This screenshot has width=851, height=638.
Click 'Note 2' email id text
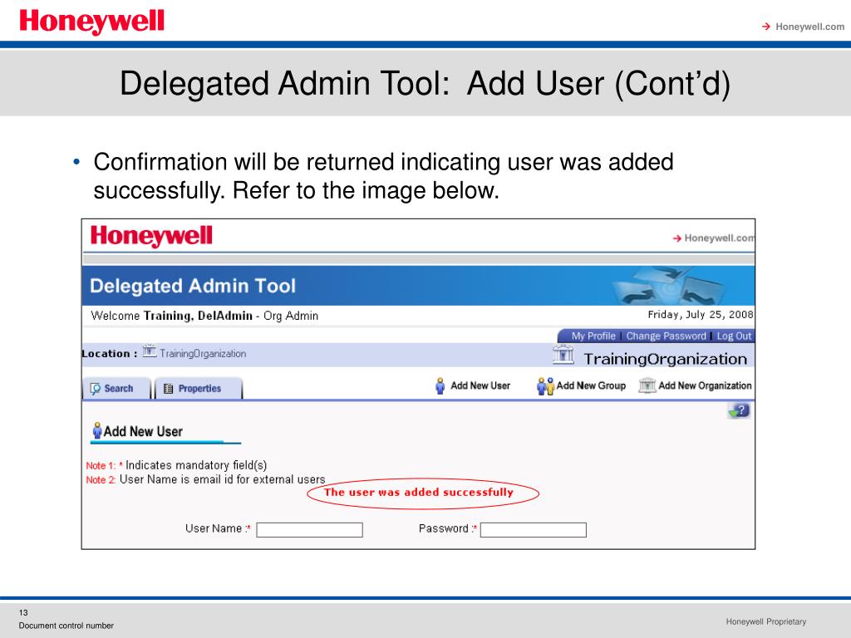point(206,479)
